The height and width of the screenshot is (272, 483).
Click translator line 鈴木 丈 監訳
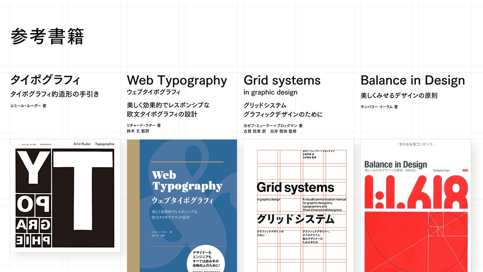pos(138,131)
